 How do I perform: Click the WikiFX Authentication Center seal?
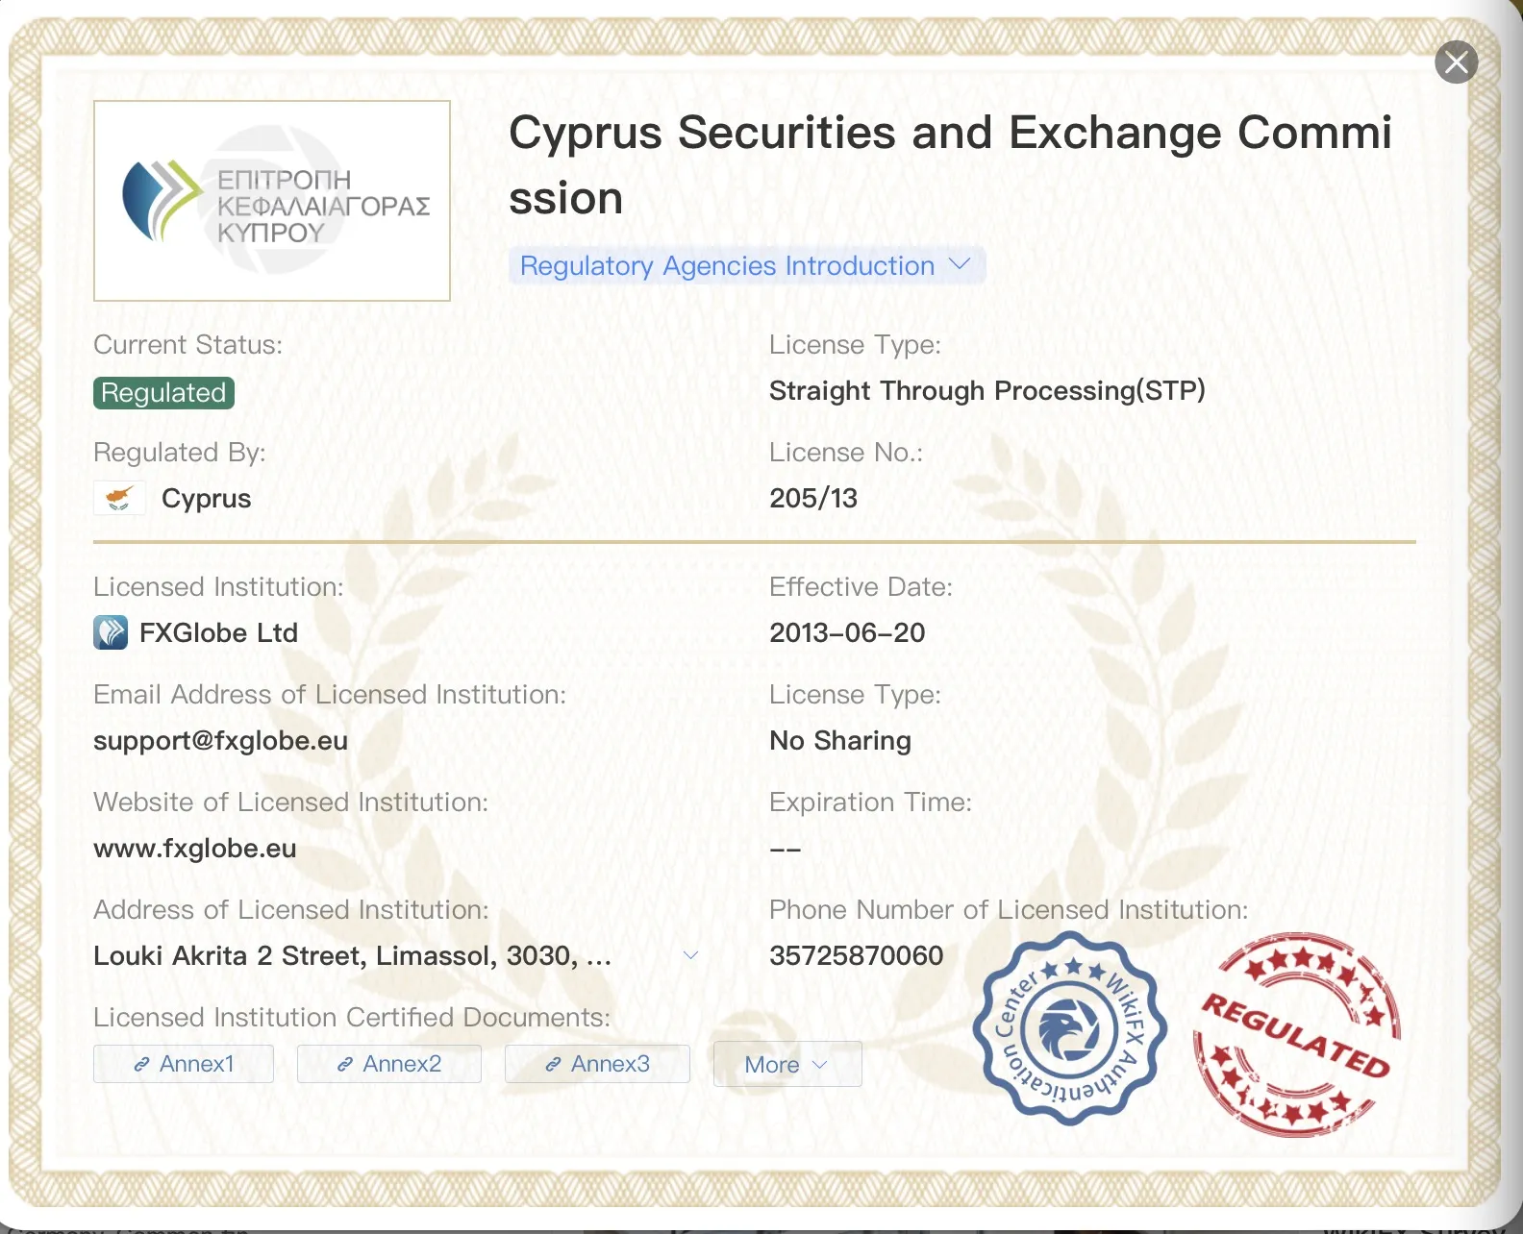(1069, 1028)
